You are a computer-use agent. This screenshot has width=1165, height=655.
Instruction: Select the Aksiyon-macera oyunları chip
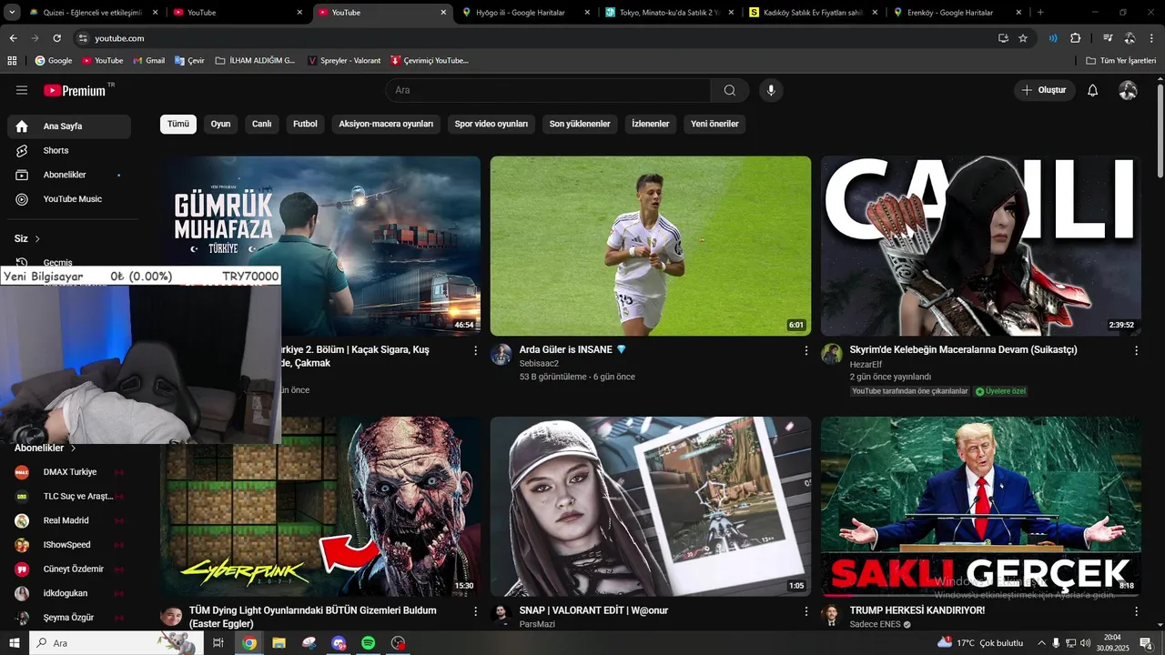click(x=386, y=124)
